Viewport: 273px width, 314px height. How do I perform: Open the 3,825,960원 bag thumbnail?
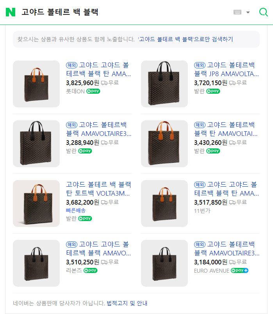[x=36, y=84]
